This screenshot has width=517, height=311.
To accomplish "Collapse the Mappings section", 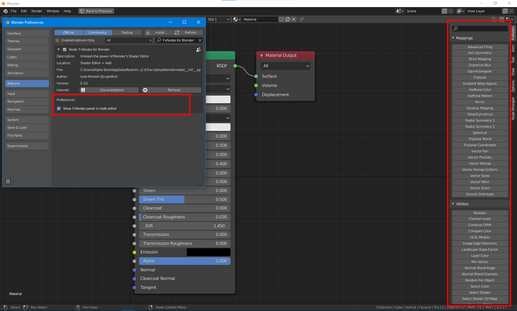I will click(x=453, y=38).
